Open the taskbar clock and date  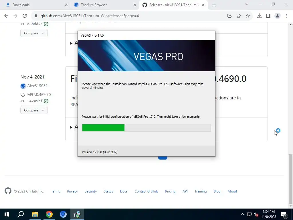coord(268,214)
